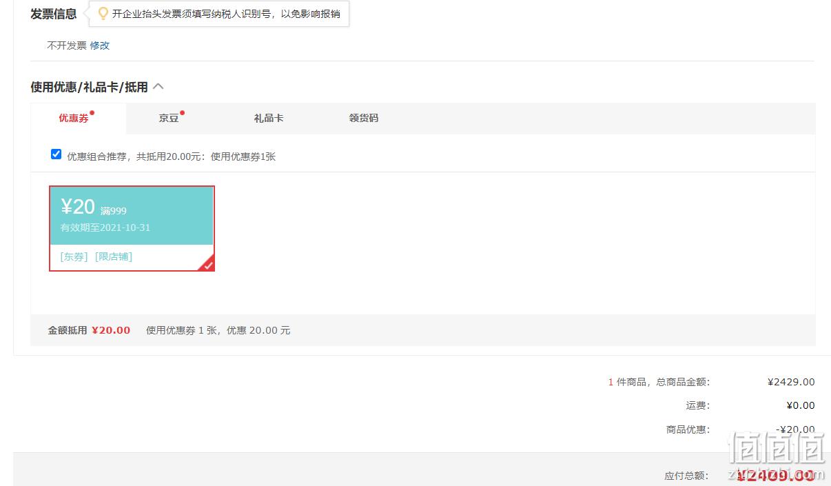Open the 礼品卡 tab
831x486 pixels.
[x=269, y=118]
